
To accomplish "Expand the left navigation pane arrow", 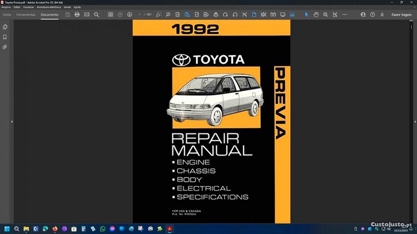I will click(x=12, y=122).
